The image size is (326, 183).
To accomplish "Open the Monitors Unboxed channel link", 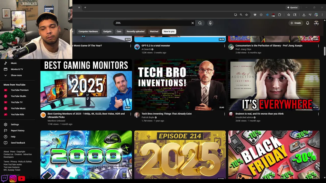I will [56, 121].
